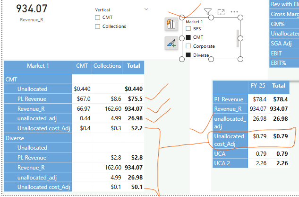Click the Diverse group row in matrix

(38, 138)
